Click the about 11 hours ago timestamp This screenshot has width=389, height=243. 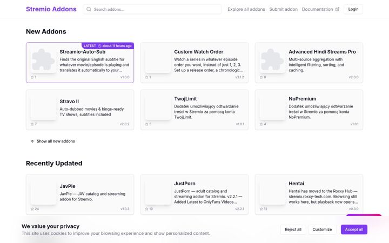117,46
